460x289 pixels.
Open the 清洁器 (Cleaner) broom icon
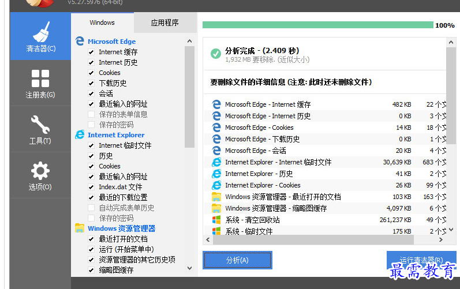(x=40, y=30)
